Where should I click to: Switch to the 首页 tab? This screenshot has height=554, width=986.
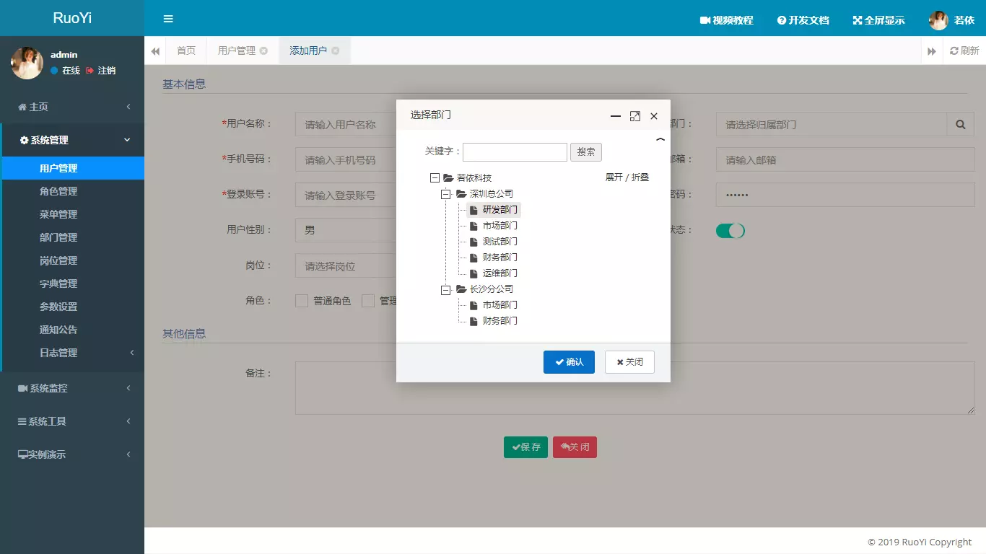(x=186, y=50)
